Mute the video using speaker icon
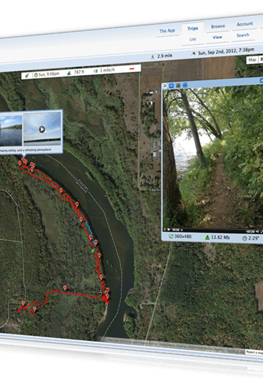 pos(257,232)
